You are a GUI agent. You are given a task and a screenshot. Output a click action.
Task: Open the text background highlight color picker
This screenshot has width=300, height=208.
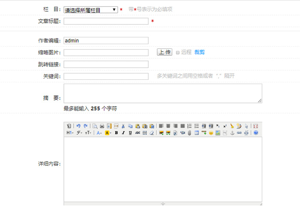(108, 133)
